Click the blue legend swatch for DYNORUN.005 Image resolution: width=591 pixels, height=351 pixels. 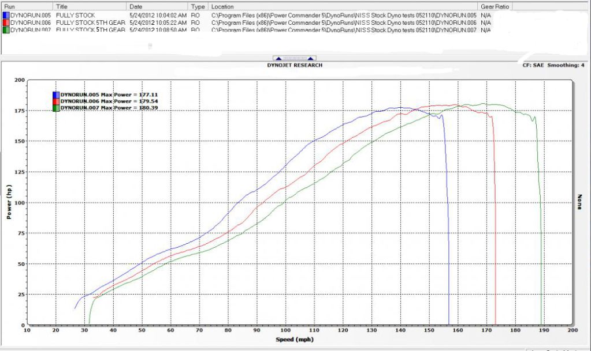tap(55, 95)
